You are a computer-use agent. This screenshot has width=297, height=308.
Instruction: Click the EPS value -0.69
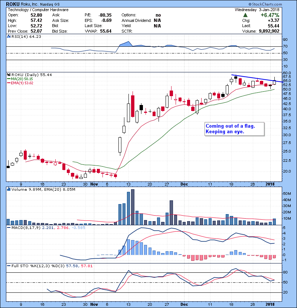pyautogui.click(x=106, y=20)
